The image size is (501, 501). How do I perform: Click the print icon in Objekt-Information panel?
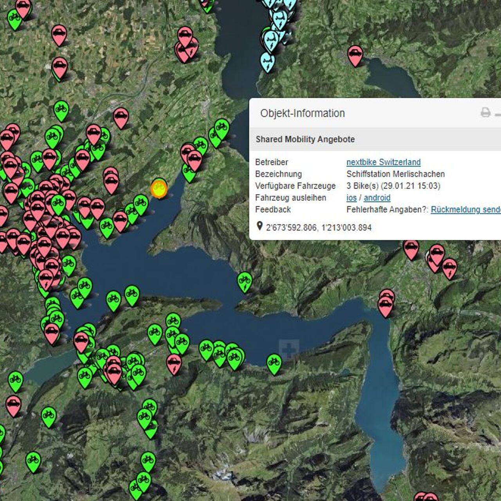click(x=485, y=113)
